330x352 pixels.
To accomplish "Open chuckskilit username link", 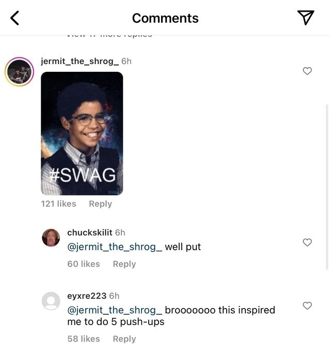I will [89, 233].
